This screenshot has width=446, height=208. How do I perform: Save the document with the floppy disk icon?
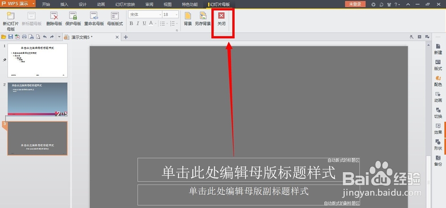click(x=11, y=37)
